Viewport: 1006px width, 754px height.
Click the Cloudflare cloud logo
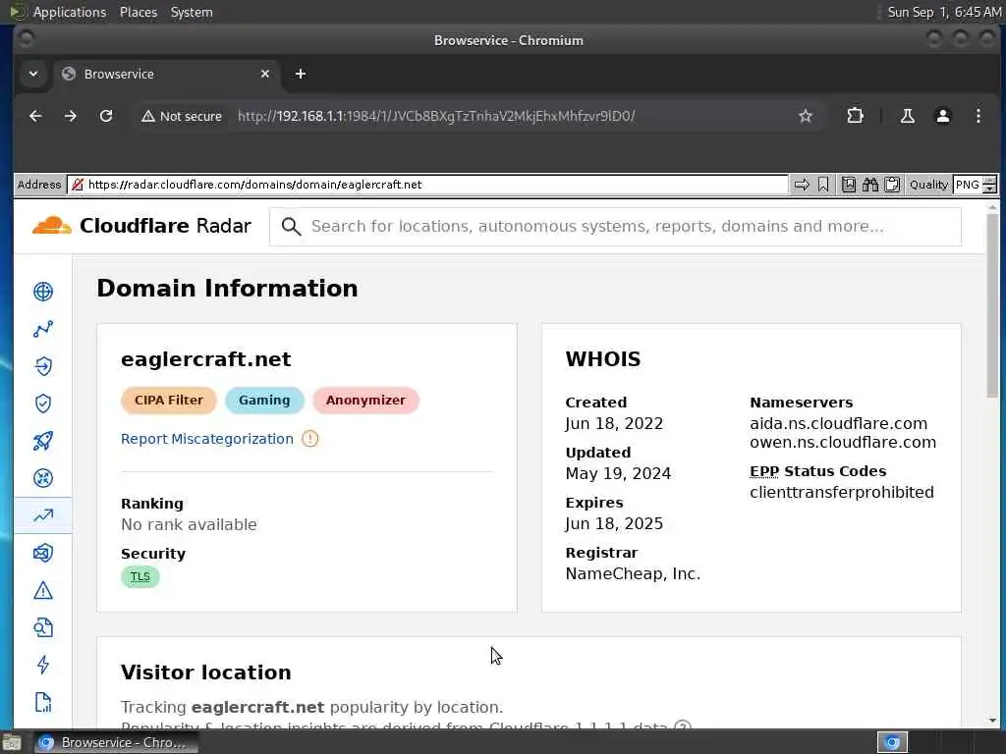(x=51, y=226)
